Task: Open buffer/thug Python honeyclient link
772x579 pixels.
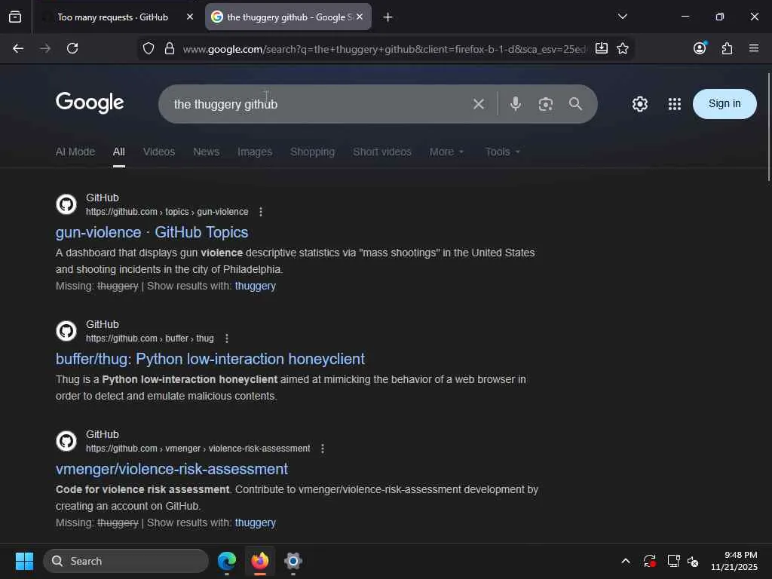Action: (x=210, y=359)
